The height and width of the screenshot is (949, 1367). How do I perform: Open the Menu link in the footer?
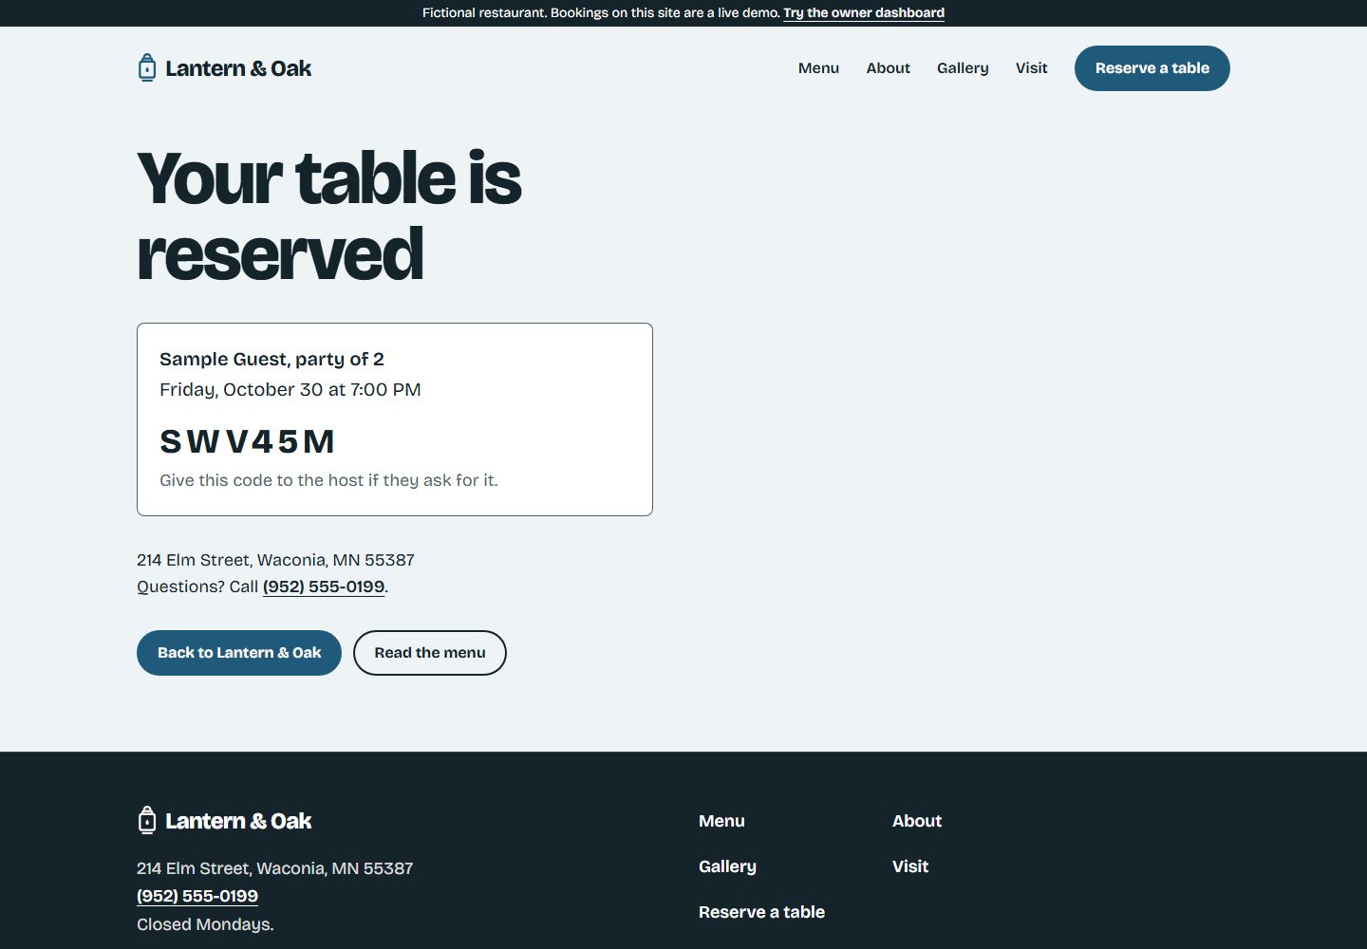(x=721, y=821)
